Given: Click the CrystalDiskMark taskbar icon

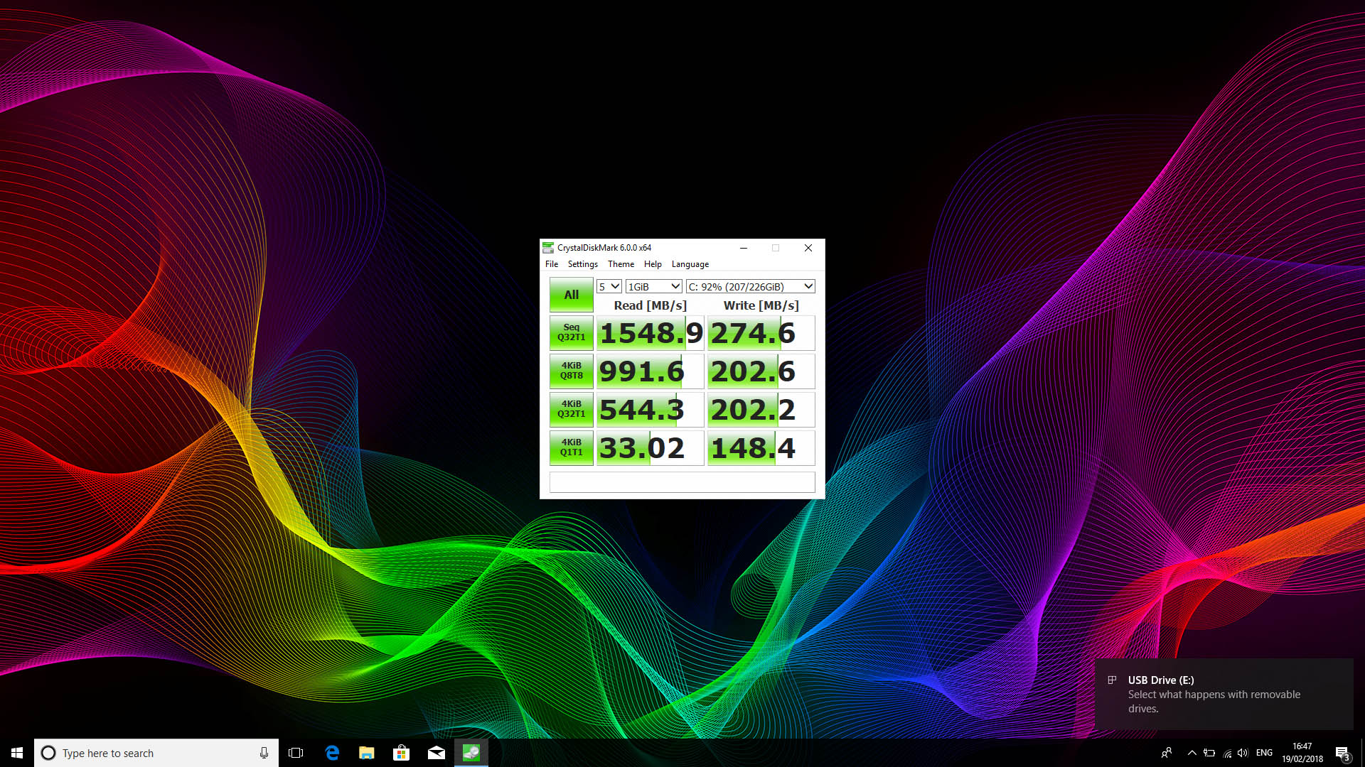Looking at the screenshot, I should (x=471, y=753).
